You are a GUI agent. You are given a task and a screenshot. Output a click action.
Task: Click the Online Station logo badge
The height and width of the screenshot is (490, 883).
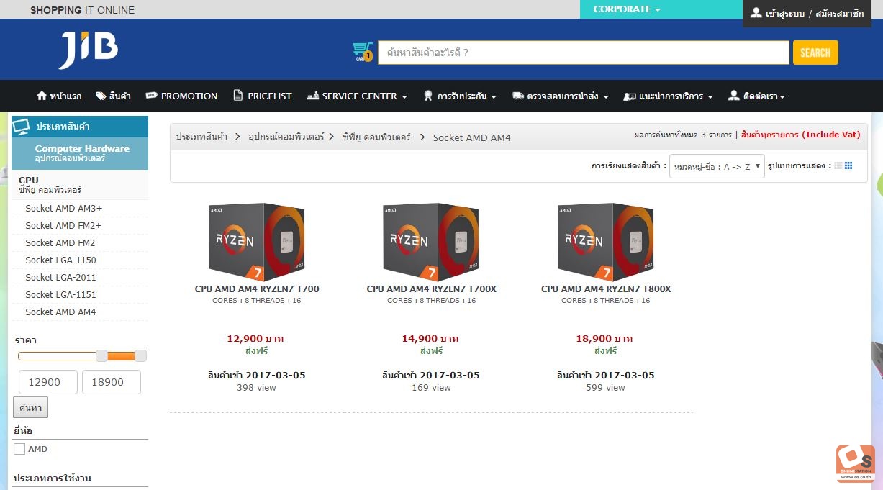(855, 463)
